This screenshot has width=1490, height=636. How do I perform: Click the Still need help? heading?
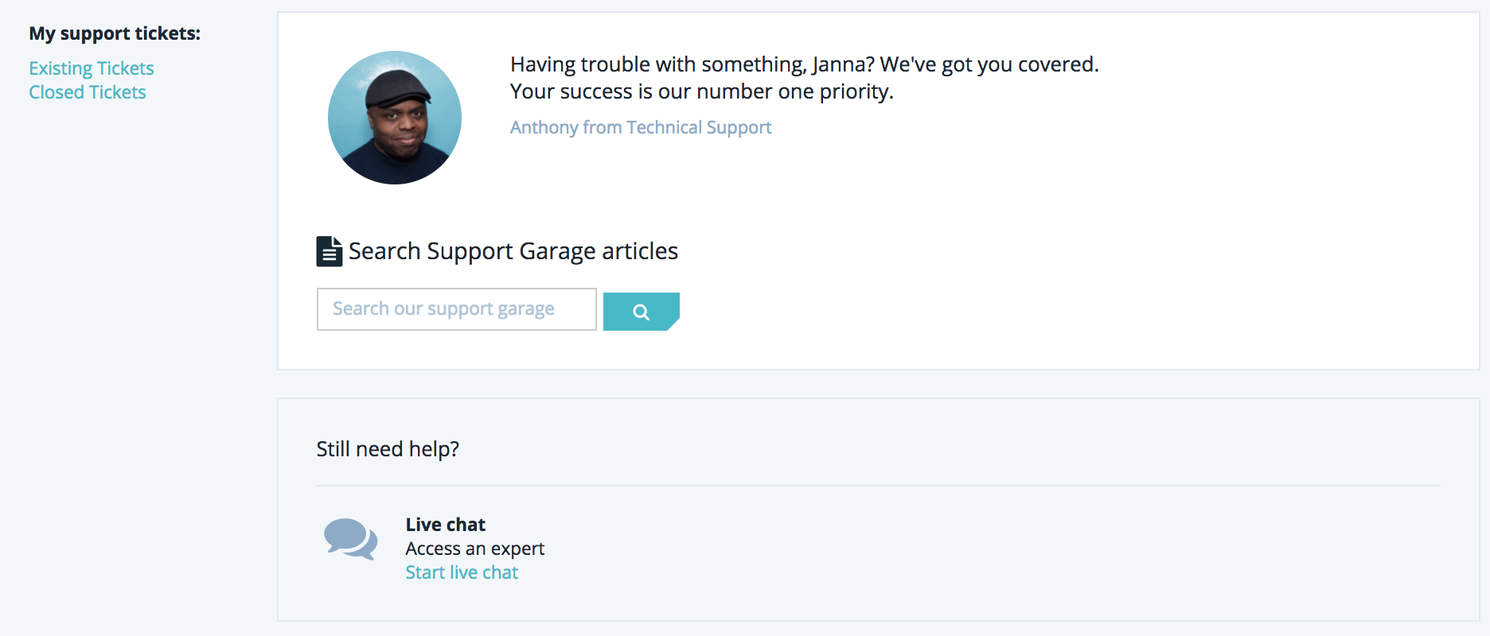(388, 449)
